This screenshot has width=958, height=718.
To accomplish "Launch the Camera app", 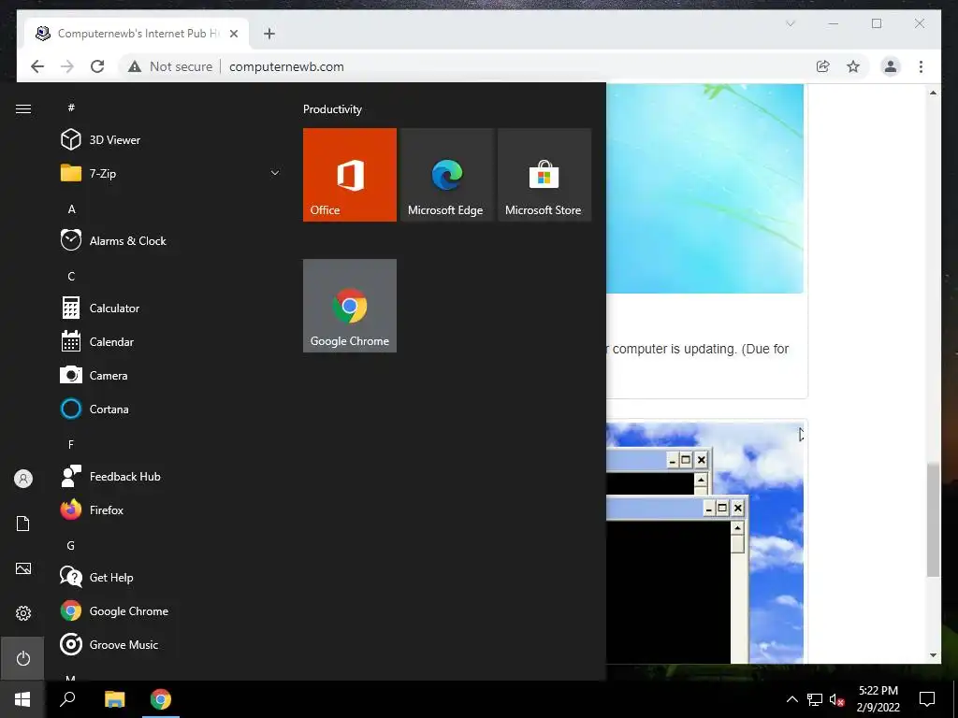I will pyautogui.click(x=168, y=376).
